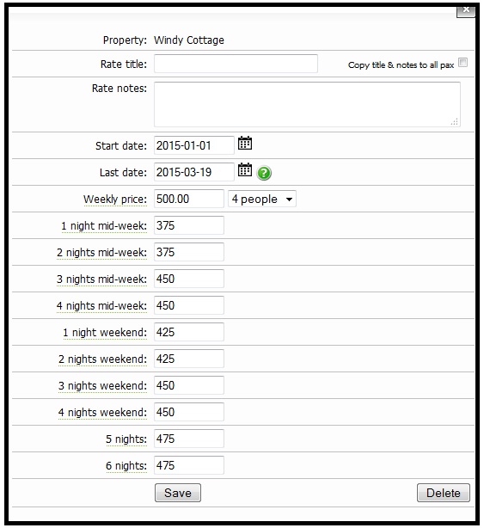The width and height of the screenshot is (484, 528).
Task: Edit the 1 night weekend price field
Action: (x=189, y=332)
